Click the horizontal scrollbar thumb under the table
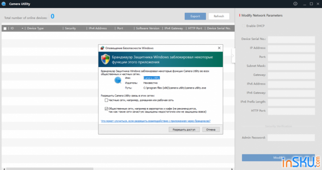Image resolution: width=322 pixels, height=170 pixels. [x=50, y=169]
